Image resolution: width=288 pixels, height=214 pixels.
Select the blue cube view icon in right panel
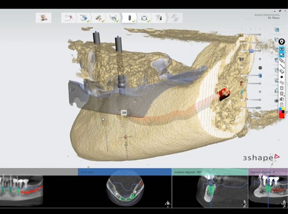[x=277, y=30]
